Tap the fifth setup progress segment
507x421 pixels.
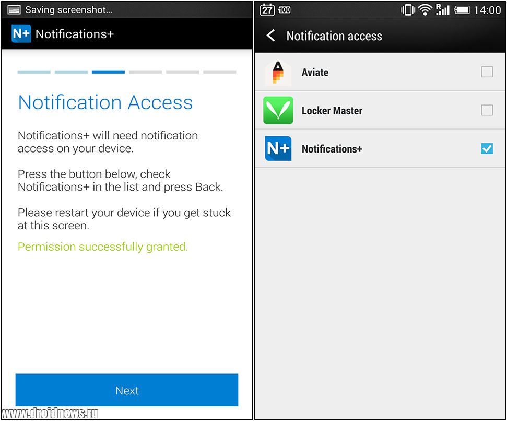(x=183, y=72)
